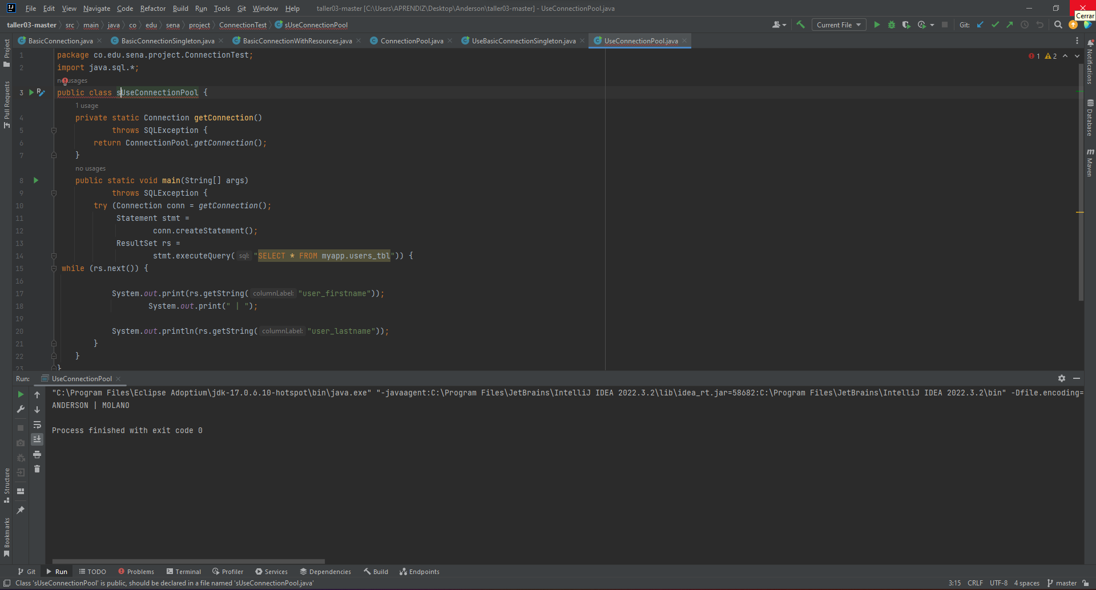The height and width of the screenshot is (590, 1096).
Task: Run current file with the green toolbar arrow
Action: 877,25
